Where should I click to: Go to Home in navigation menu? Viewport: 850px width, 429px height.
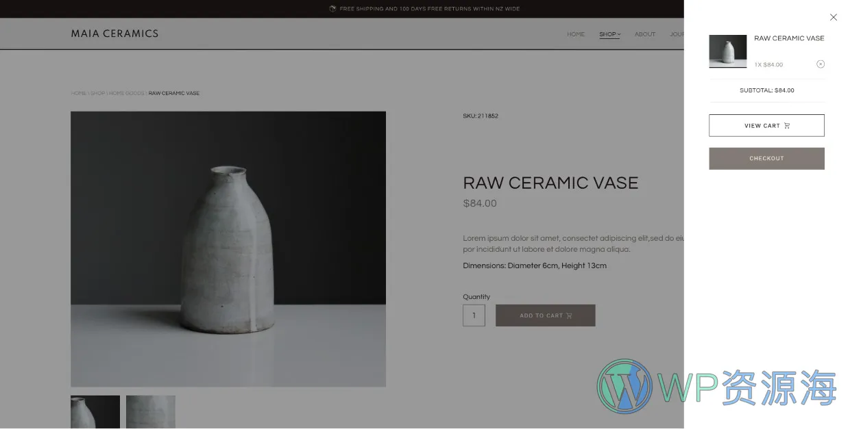[576, 34]
